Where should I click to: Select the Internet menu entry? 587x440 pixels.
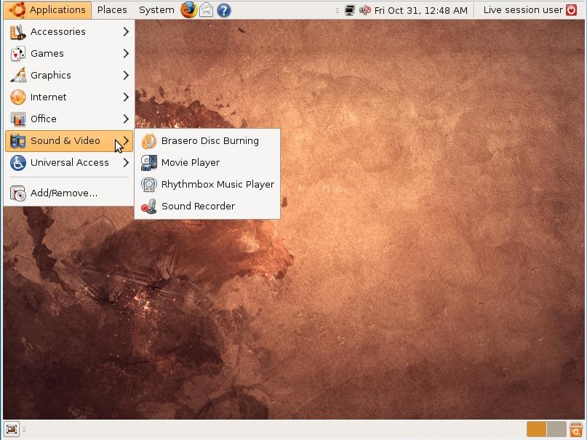coord(69,97)
